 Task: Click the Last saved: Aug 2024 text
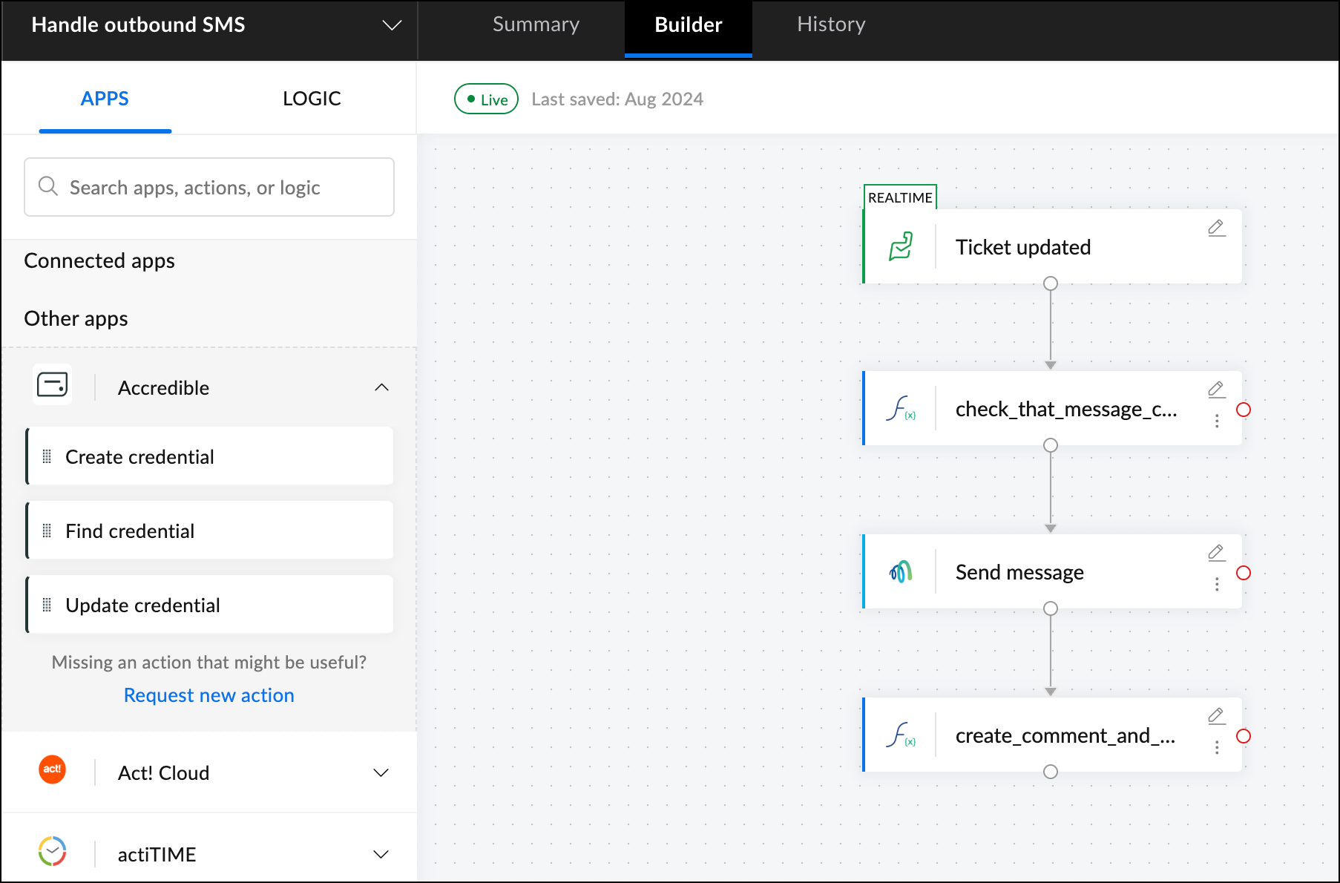[617, 99]
